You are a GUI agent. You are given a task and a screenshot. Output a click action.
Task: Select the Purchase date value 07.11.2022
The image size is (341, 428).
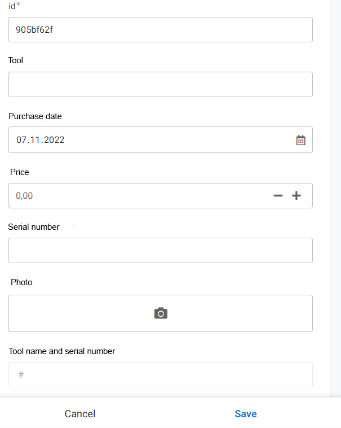coord(41,140)
